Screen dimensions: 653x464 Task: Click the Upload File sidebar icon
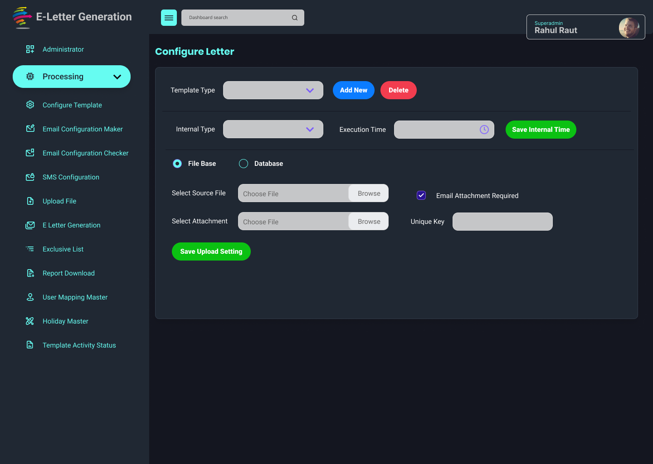(30, 201)
